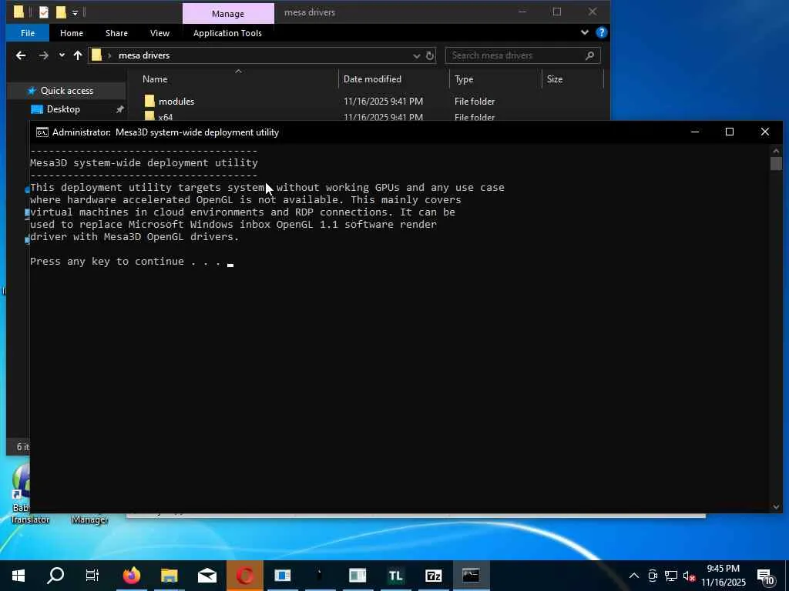Open the volume control in system tray
Viewport: 789px width, 591px height.
tap(689, 576)
